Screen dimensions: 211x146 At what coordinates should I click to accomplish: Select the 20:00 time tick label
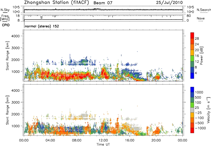156,140
